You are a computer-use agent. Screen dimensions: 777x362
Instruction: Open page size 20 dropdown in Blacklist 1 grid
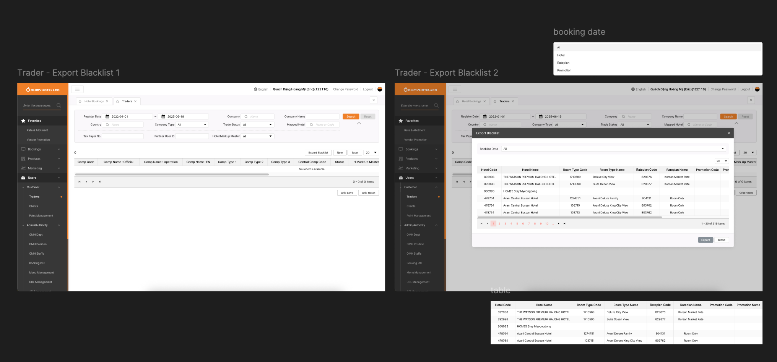371,153
